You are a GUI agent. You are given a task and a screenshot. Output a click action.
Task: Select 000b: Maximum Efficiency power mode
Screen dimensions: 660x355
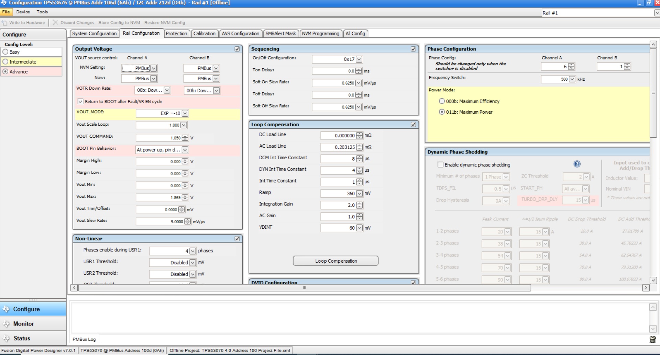click(x=442, y=101)
